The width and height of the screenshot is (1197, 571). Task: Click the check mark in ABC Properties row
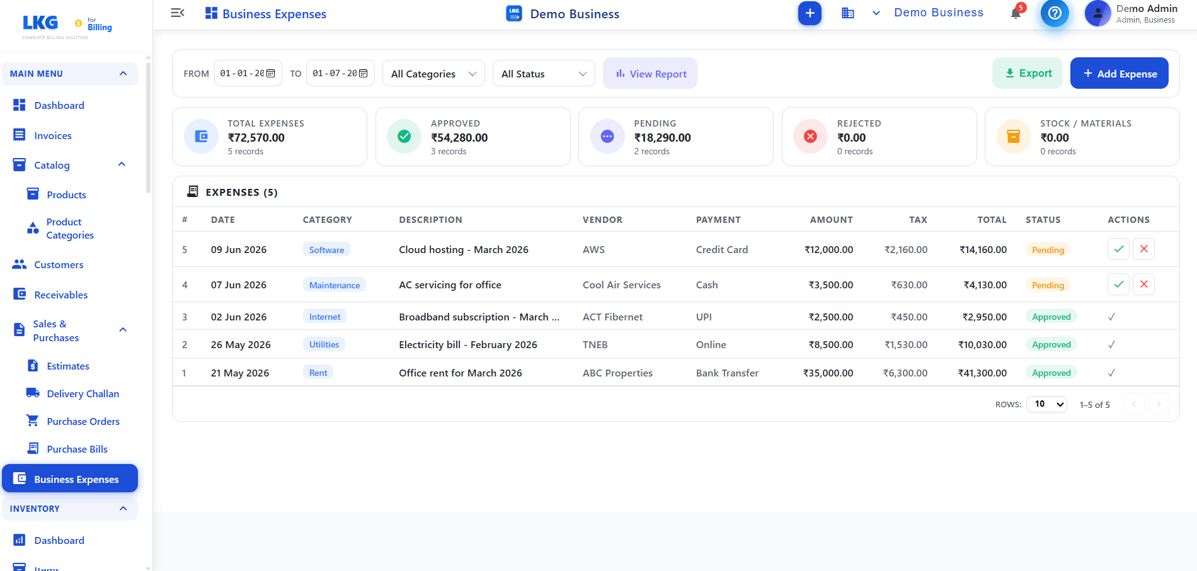pyautogui.click(x=1111, y=373)
